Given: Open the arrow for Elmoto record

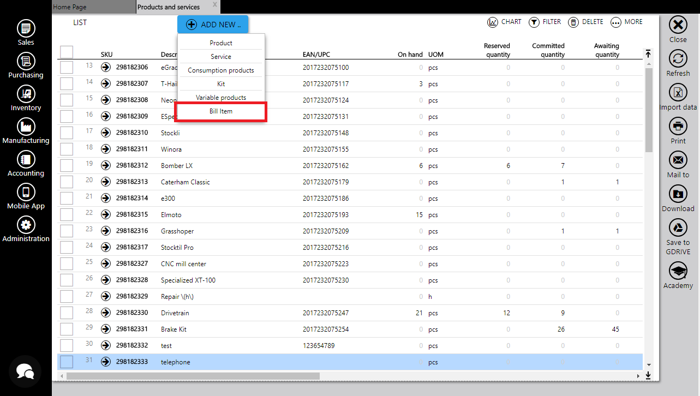Looking at the screenshot, I should (x=106, y=214).
